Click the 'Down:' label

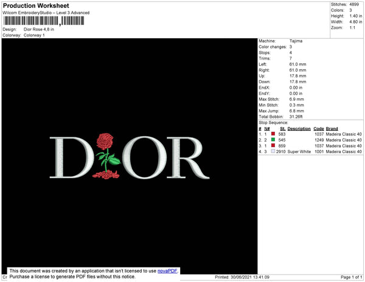(x=265, y=81)
